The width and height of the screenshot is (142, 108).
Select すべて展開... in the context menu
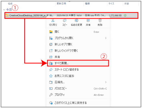[78, 63]
